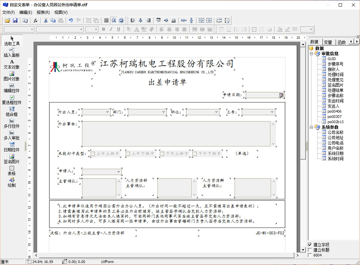Select the 文本对象 text object tool
This screenshot has width=360, height=265.
click(12, 64)
